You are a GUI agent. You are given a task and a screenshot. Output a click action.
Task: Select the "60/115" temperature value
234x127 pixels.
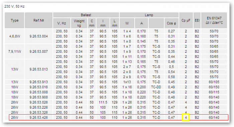click(214, 92)
